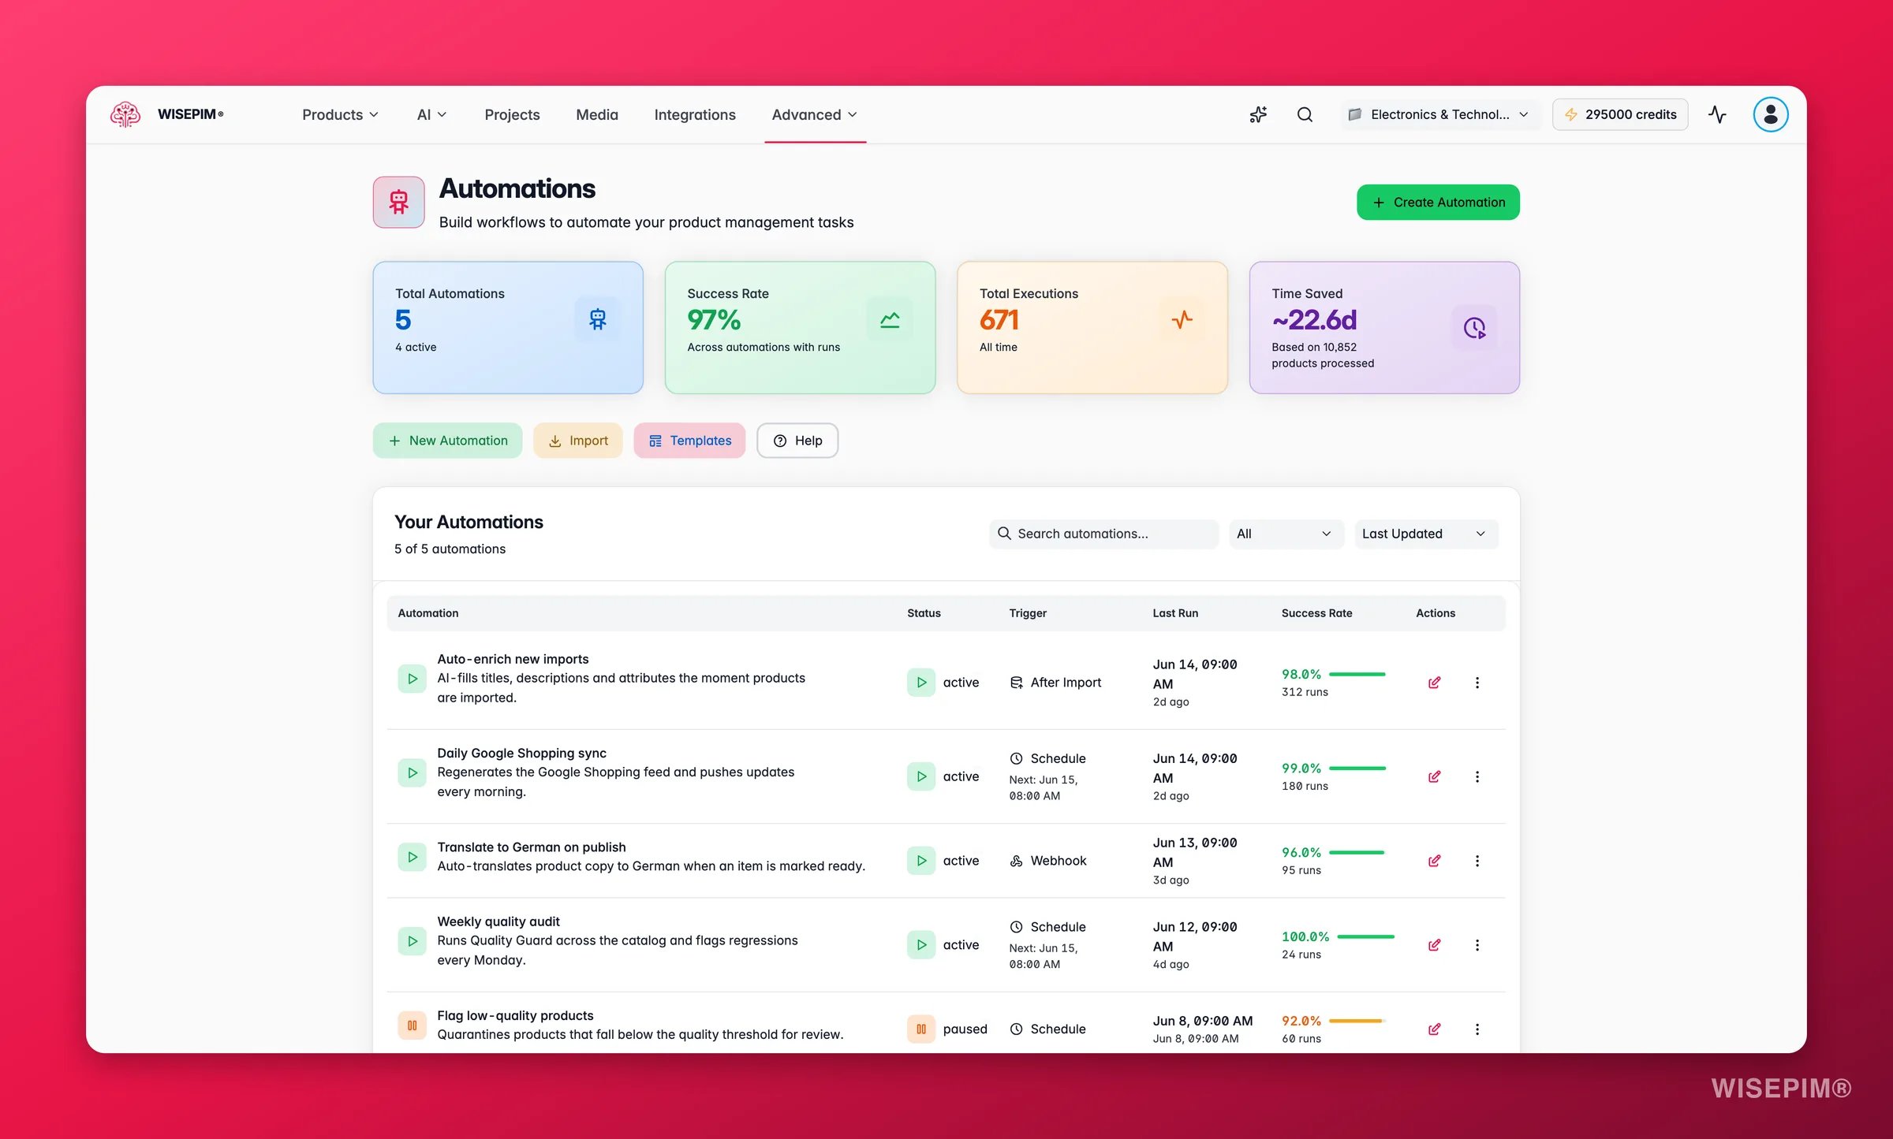View 295000 credits balance
Image resolution: width=1893 pixels, height=1139 pixels.
[1620, 114]
